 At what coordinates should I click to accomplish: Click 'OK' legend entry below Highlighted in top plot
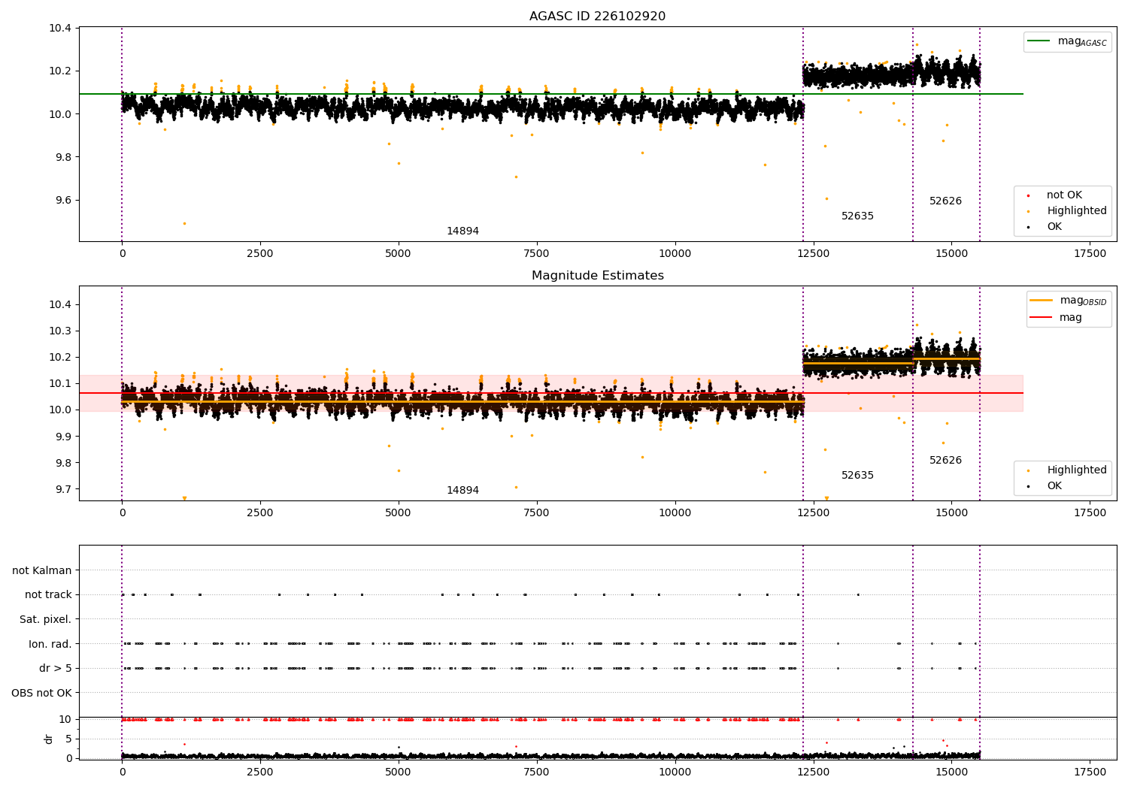(1054, 227)
